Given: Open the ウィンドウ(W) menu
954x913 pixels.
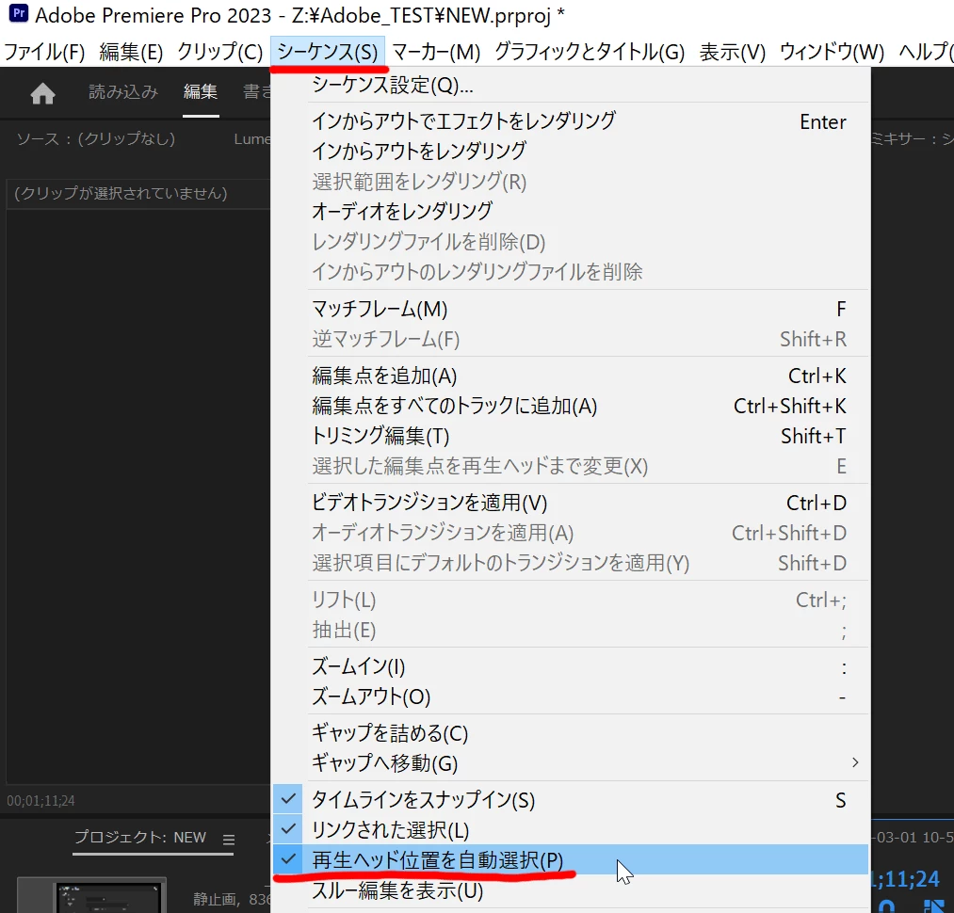Looking at the screenshot, I should click(832, 53).
